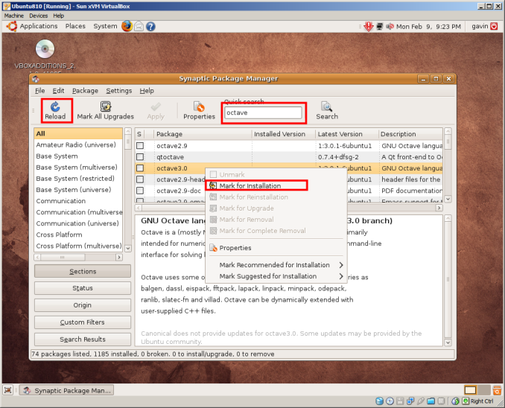Click the Custom Filters button

(83, 322)
